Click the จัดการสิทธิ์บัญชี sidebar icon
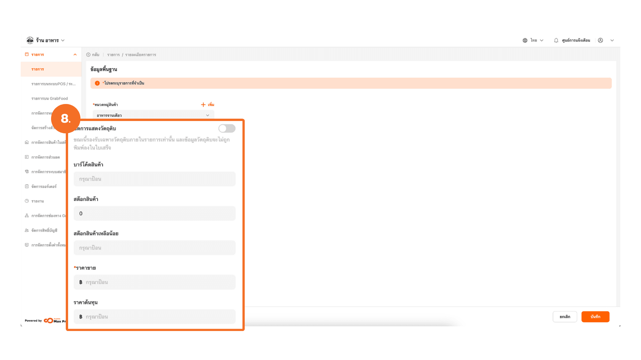This screenshot has height=360, width=641. (27, 230)
